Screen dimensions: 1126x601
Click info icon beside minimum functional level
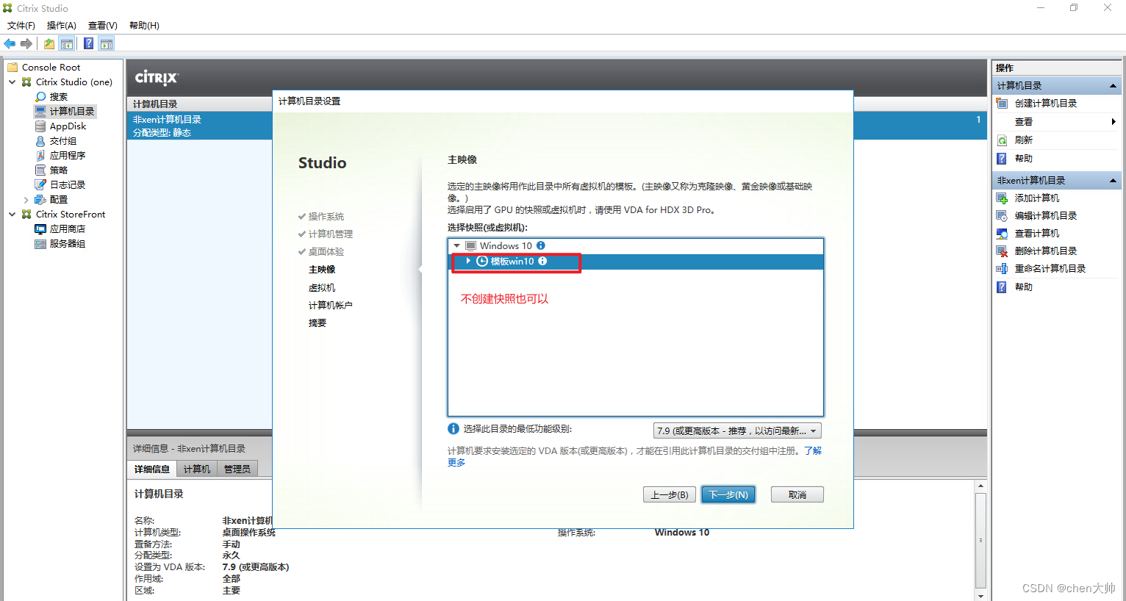tap(453, 429)
